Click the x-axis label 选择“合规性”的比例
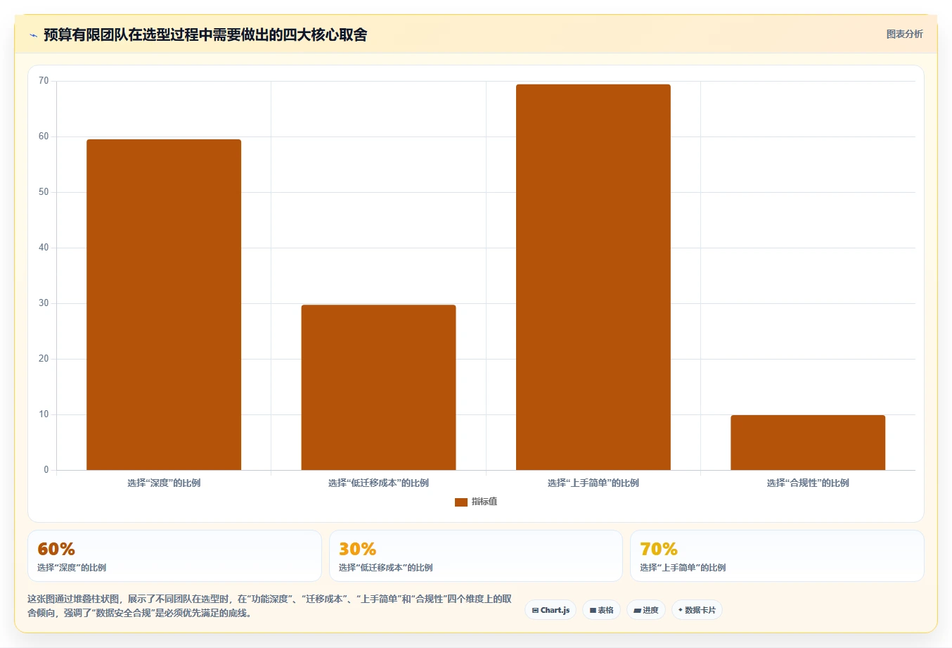 click(x=808, y=483)
